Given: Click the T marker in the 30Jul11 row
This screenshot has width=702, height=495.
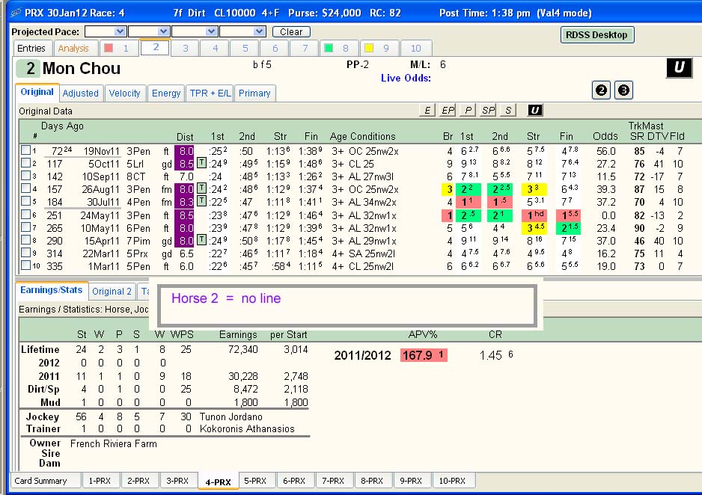Looking at the screenshot, I should 201,201.
